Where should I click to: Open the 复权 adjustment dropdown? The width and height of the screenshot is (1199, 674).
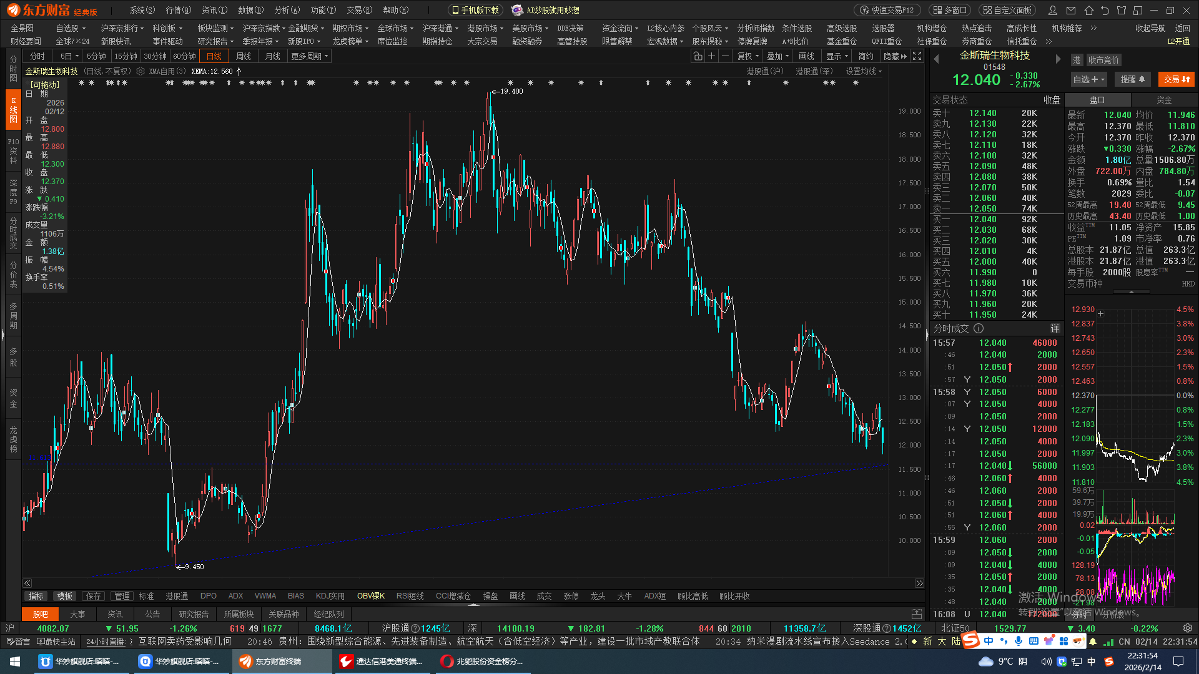point(748,56)
